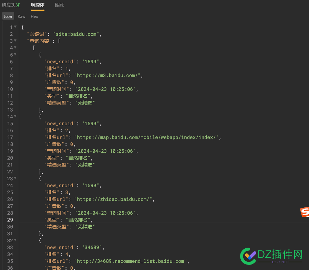The image size is (309, 270).
Task: Click 查询时间 value on line 19
Action: point(105,151)
